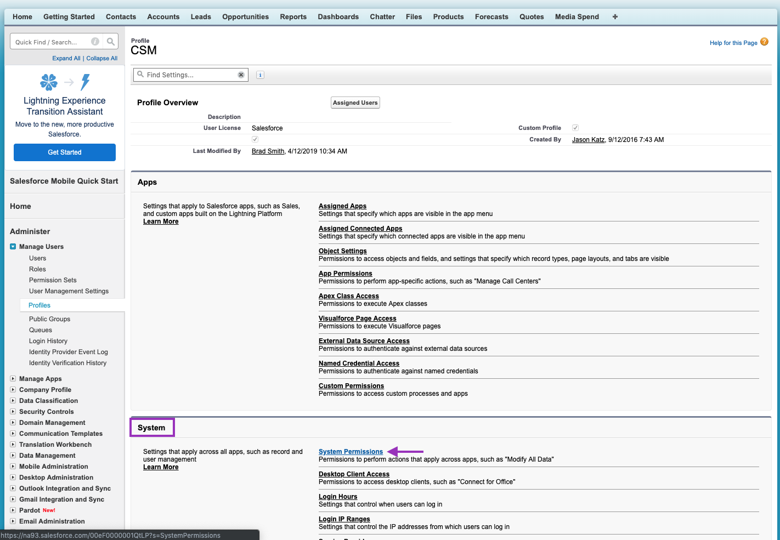Select Permission Sets in the sidebar
The width and height of the screenshot is (780, 540).
pos(53,280)
